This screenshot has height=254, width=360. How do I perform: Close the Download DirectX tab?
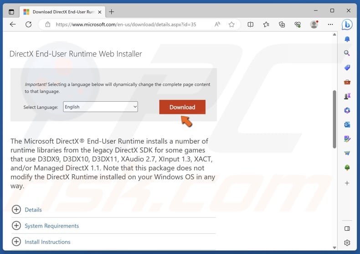click(100, 12)
